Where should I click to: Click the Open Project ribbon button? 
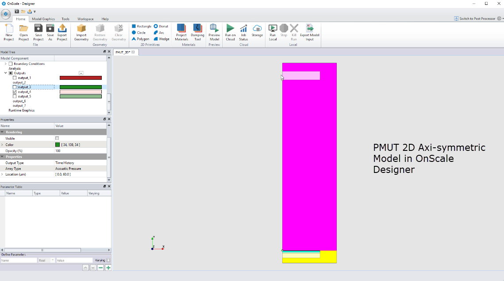pyautogui.click(x=23, y=32)
